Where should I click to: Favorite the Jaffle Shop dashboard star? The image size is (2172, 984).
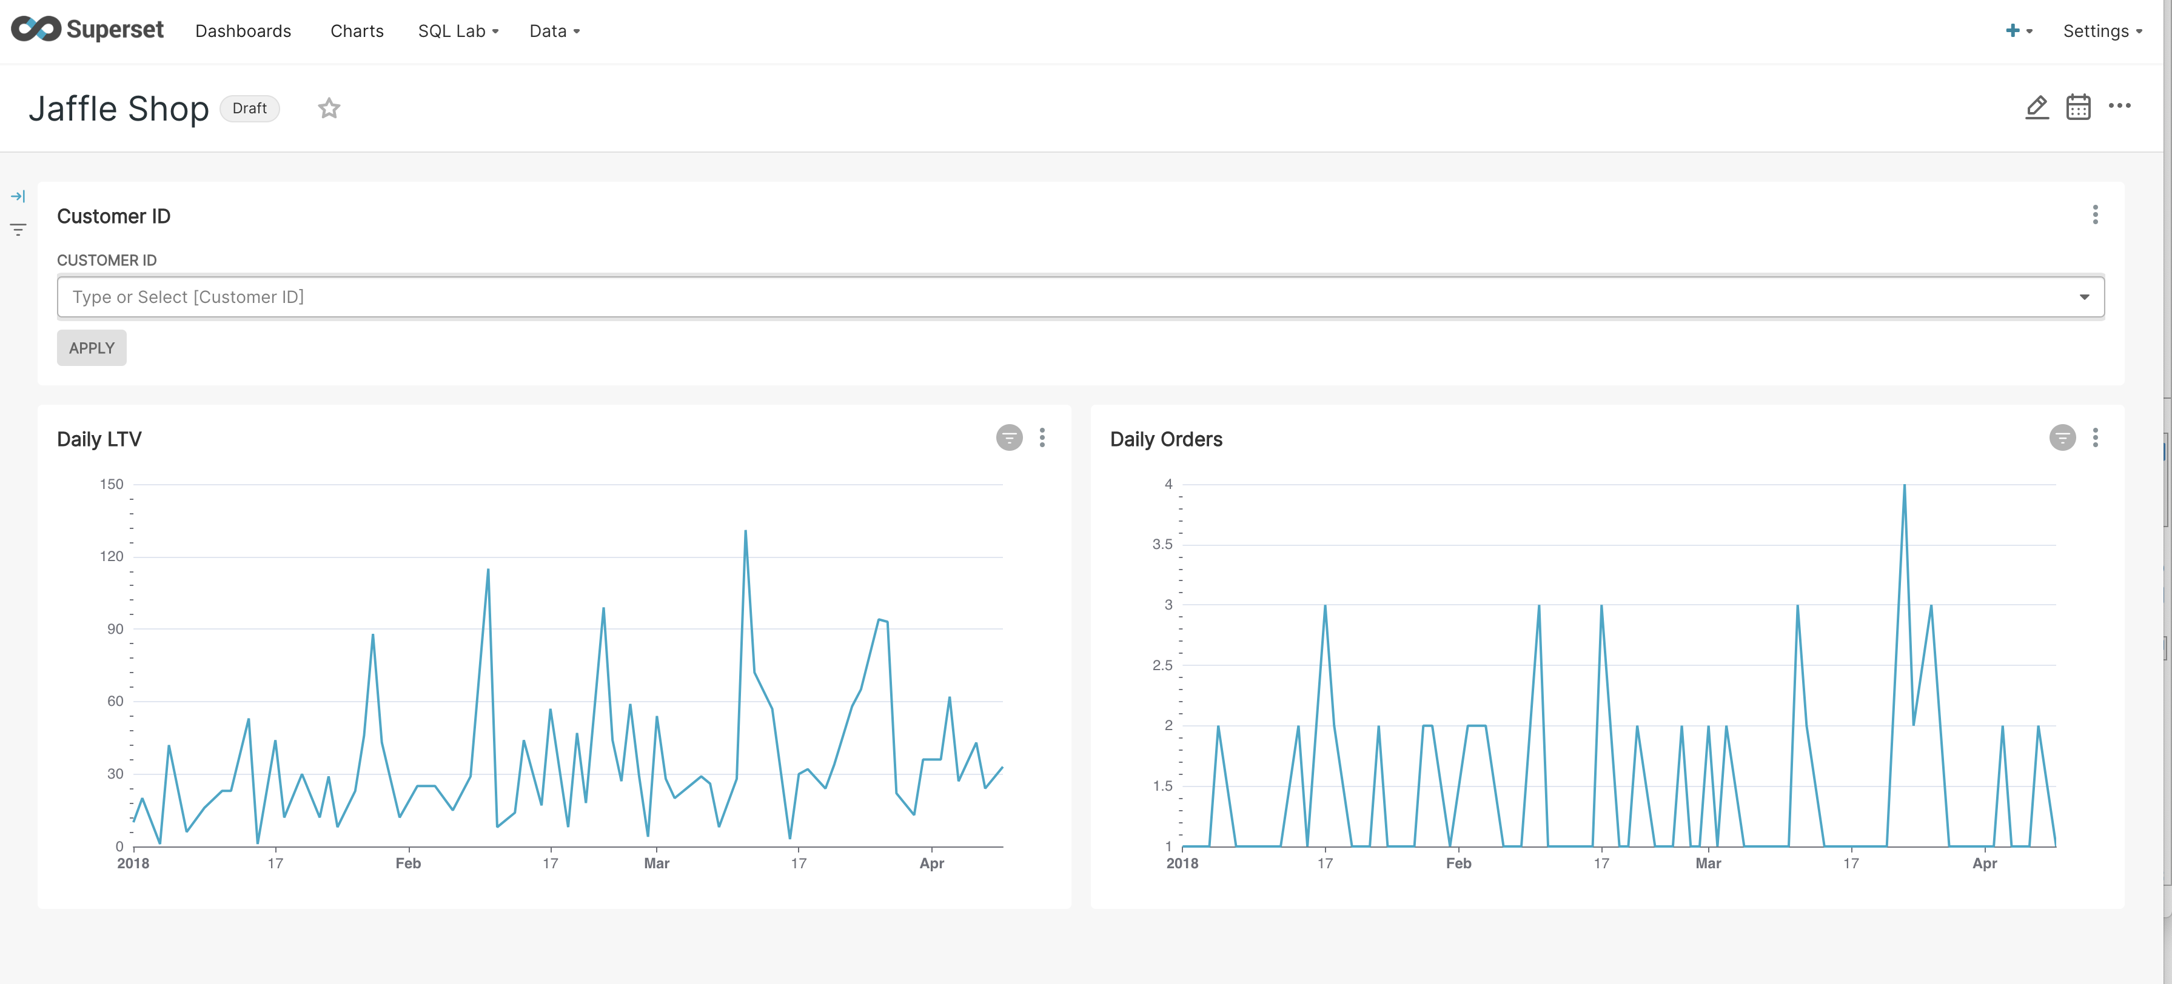[329, 108]
